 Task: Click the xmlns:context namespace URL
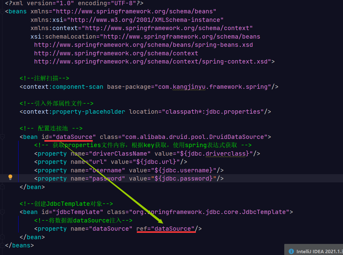tap(167, 28)
